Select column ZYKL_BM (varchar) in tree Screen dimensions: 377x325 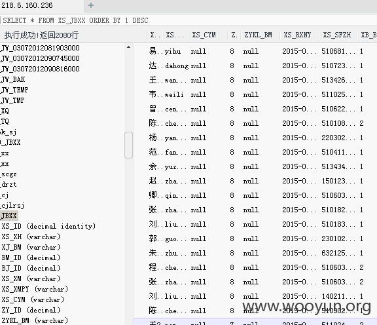click(x=35, y=320)
